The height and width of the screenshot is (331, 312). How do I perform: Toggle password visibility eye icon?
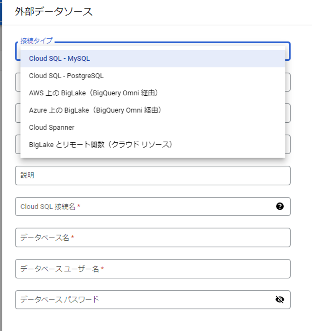click(280, 299)
